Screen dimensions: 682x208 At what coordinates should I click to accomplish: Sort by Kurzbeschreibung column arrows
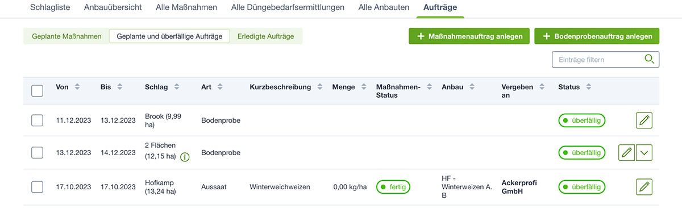point(319,87)
